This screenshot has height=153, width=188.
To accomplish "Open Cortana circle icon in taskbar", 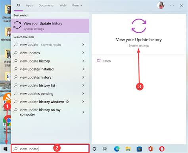I will pyautogui.click(x=94, y=149).
